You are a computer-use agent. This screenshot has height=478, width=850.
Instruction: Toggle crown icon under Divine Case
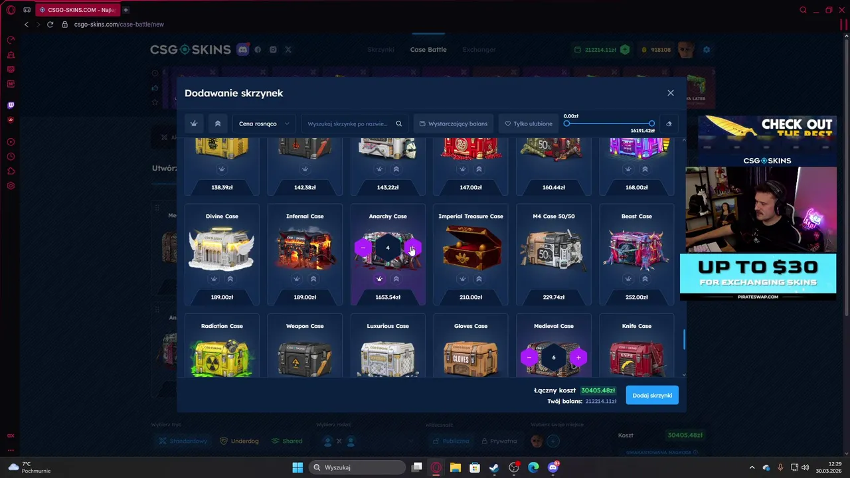point(213,279)
